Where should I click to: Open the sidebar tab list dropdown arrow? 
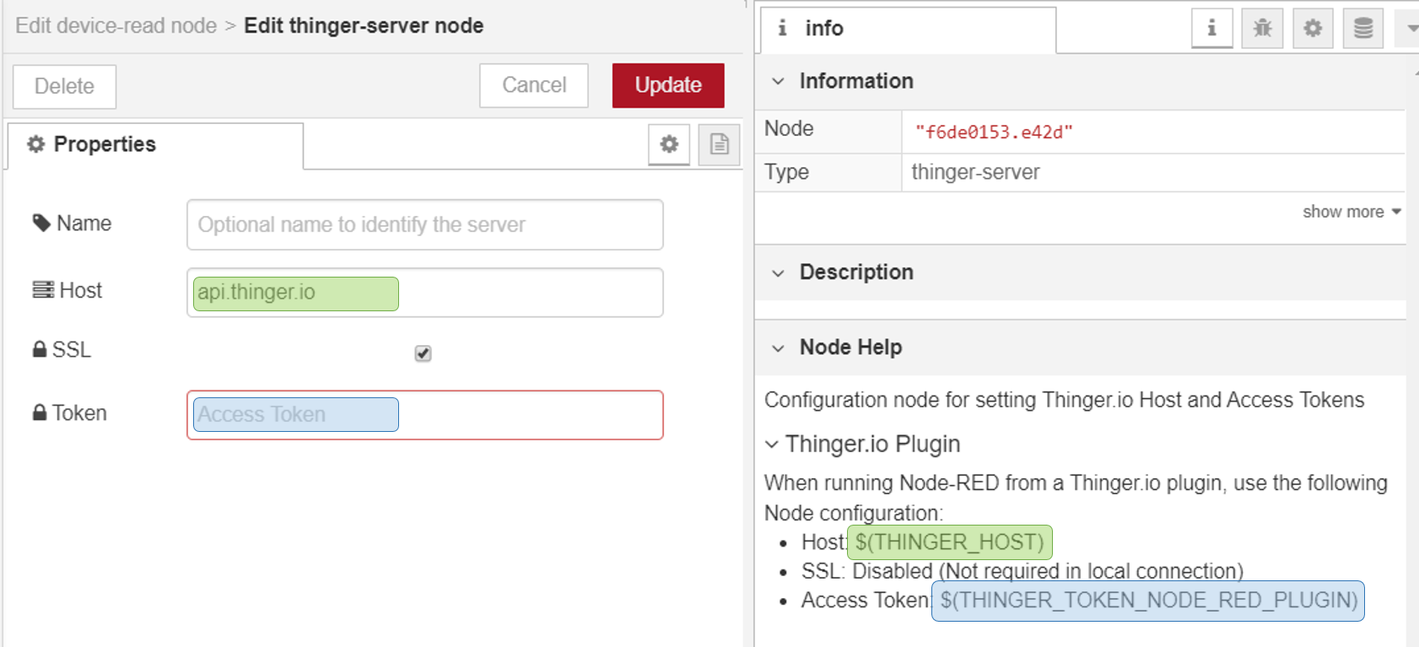(x=1411, y=29)
